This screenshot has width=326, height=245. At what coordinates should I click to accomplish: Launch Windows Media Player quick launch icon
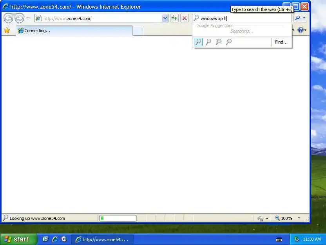click(x=64, y=239)
